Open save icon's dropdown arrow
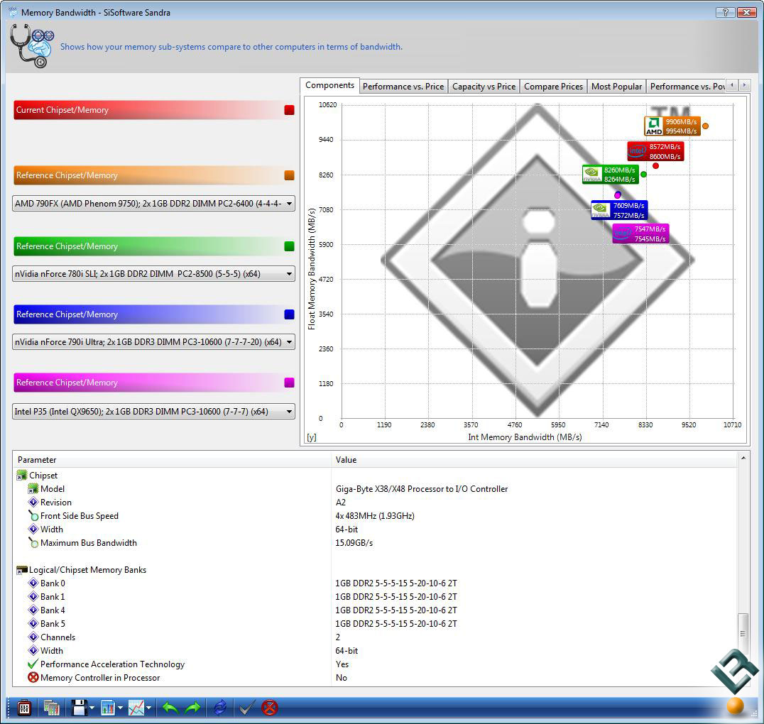 coord(92,708)
